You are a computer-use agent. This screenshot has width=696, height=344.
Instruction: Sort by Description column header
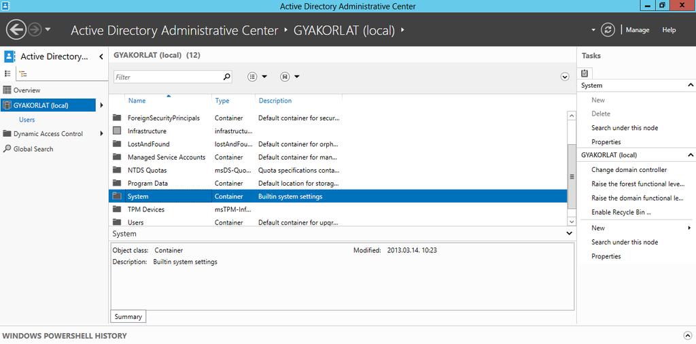click(x=275, y=101)
